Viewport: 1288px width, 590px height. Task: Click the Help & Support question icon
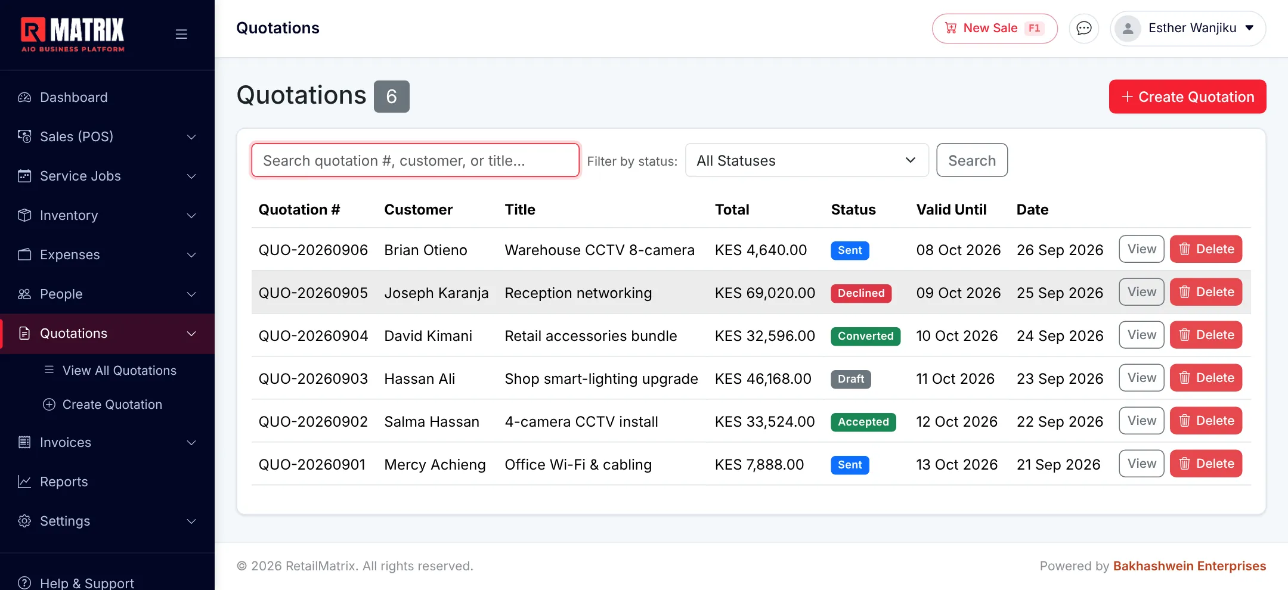[24, 583]
